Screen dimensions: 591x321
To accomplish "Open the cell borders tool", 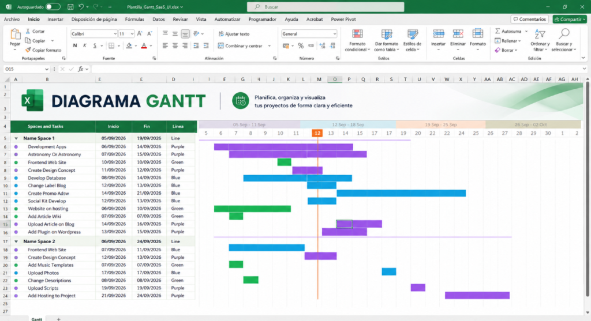I will [x=111, y=46].
